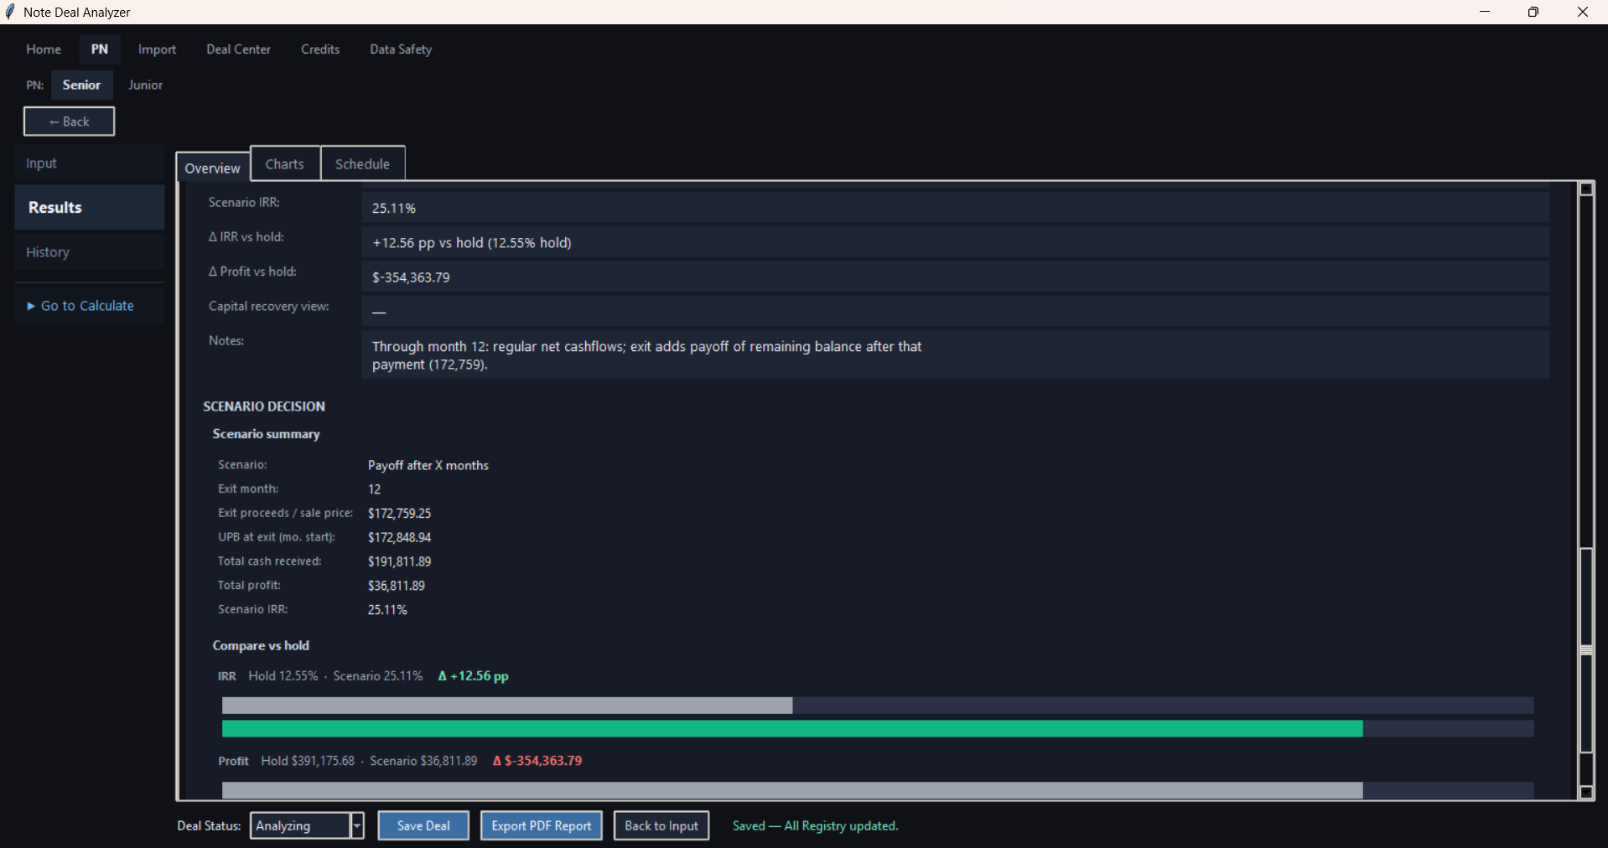Open the Import menu
This screenshot has height=848, width=1608.
(x=157, y=49)
